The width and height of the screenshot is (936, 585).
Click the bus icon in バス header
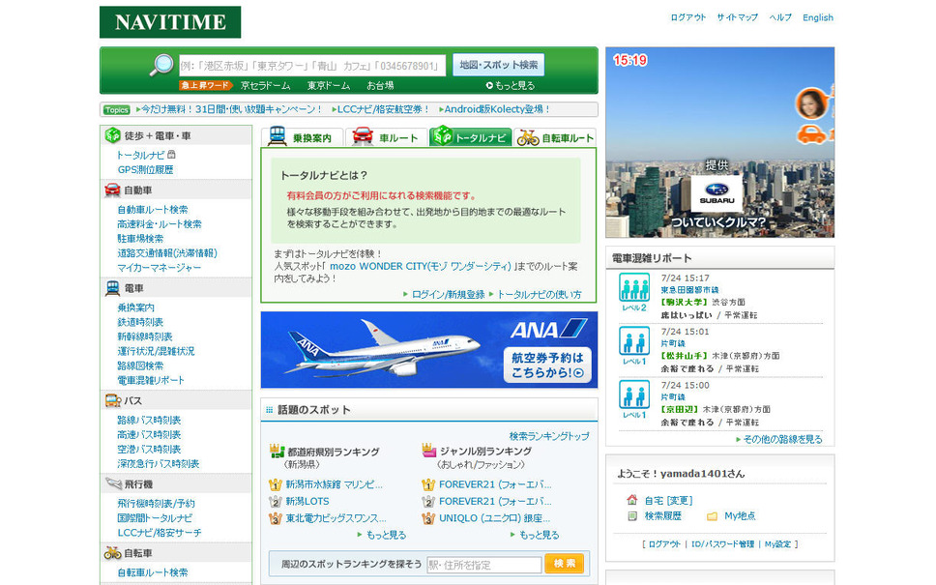113,400
